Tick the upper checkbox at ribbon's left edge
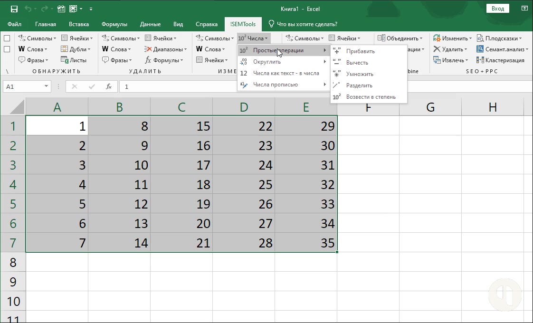 [x=7, y=38]
